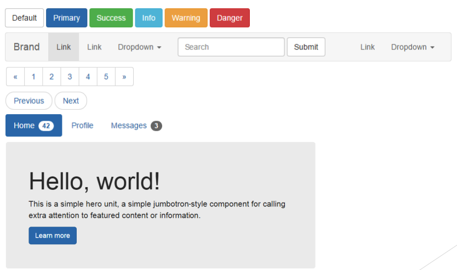Image resolution: width=457 pixels, height=270 pixels.
Task: Select the light blue Info button
Action: point(148,18)
